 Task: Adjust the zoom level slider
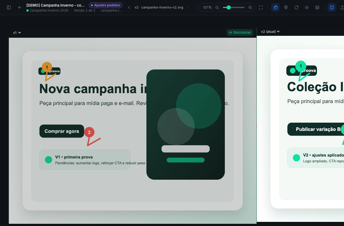(234, 7)
